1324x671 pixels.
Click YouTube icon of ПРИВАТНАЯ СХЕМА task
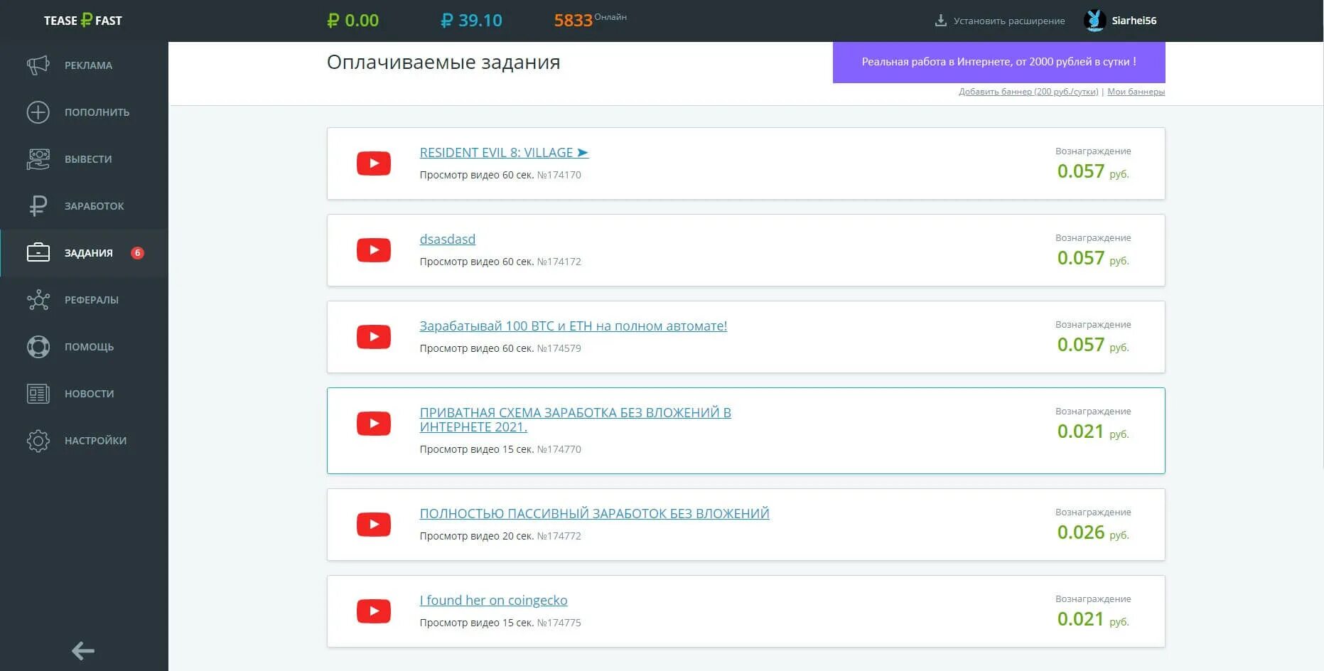pos(374,424)
